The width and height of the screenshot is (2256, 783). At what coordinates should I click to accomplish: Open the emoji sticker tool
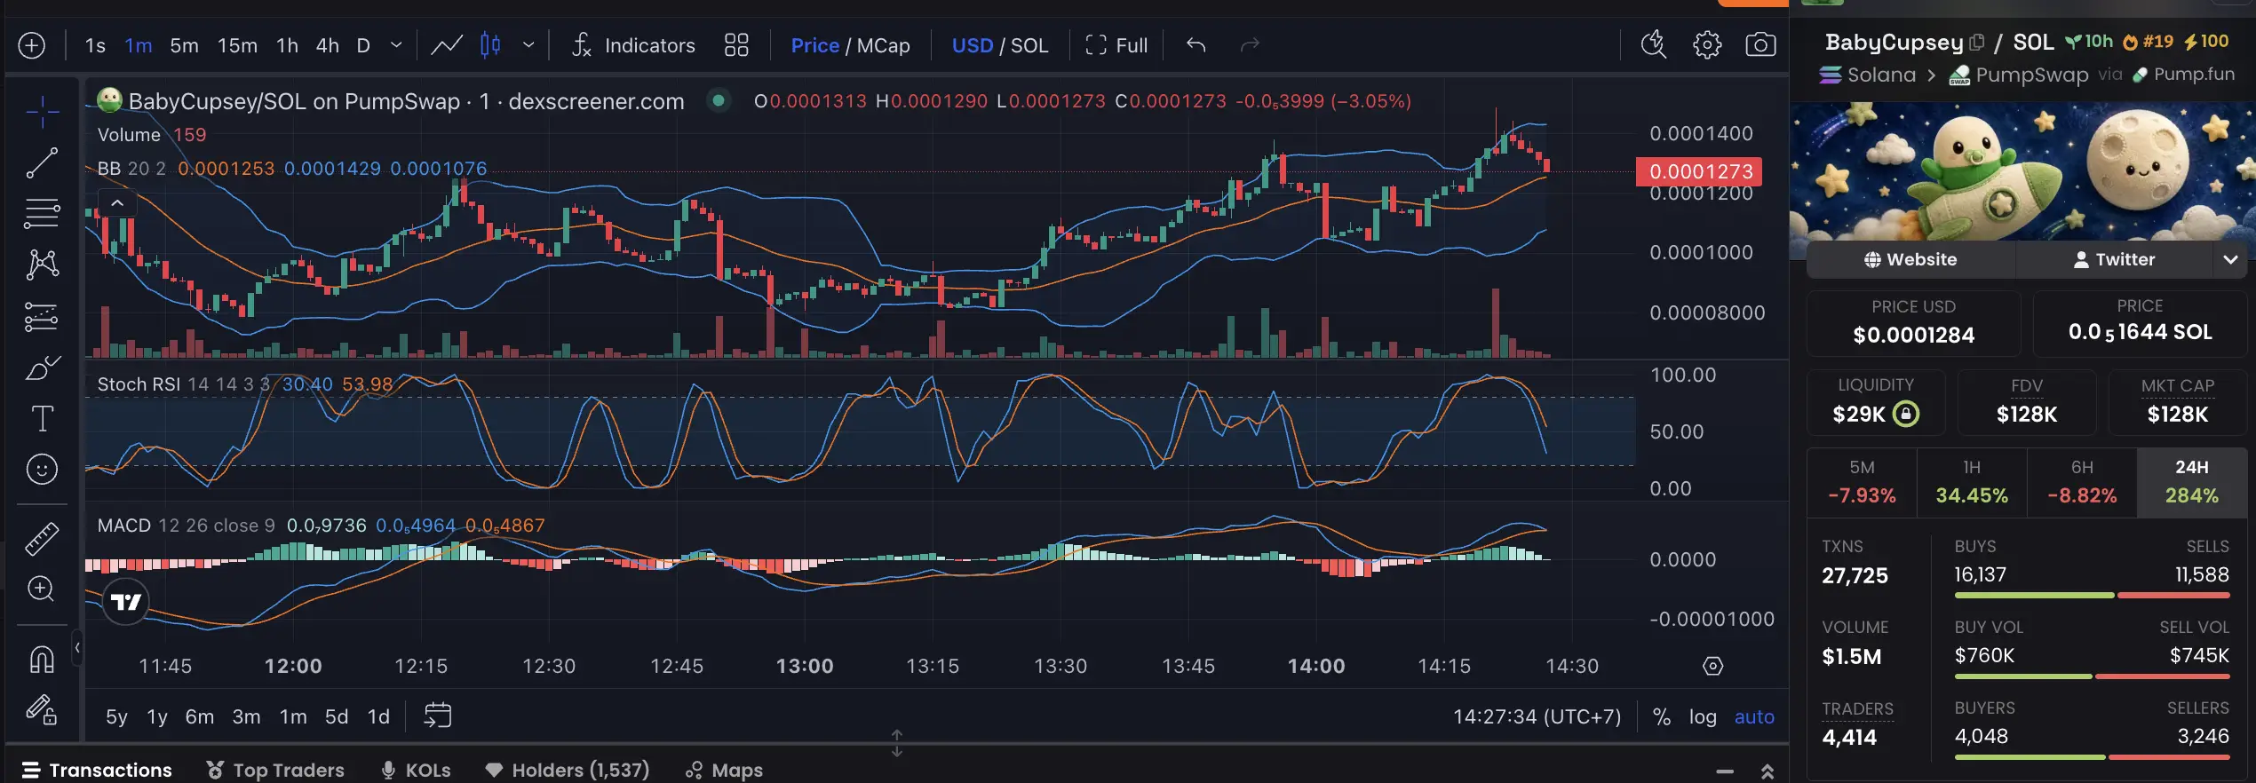[42, 469]
